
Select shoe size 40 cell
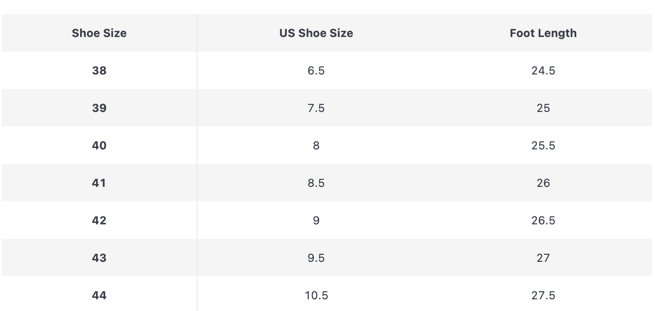click(x=99, y=146)
